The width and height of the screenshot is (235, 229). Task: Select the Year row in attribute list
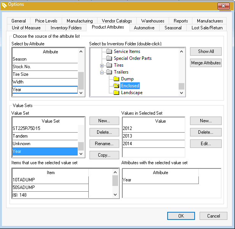[45, 90]
